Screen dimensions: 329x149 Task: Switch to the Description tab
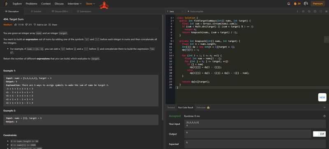pos(12,11)
